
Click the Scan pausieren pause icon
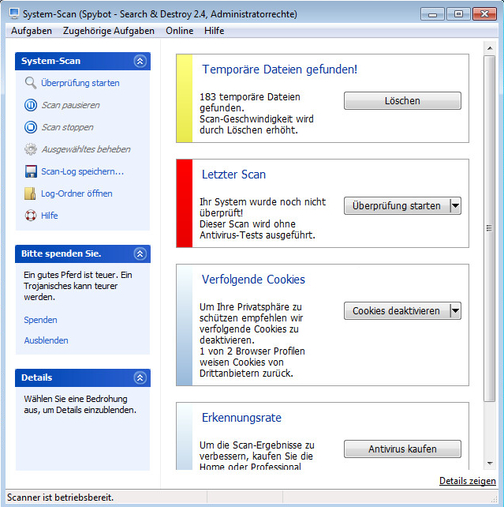[x=31, y=105]
